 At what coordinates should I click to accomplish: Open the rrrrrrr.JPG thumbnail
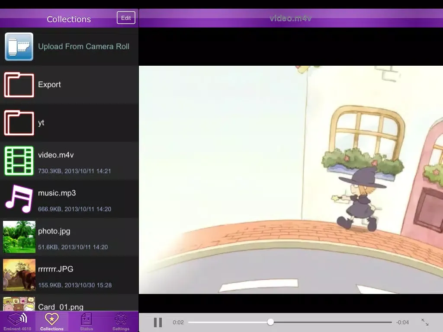coord(19,275)
